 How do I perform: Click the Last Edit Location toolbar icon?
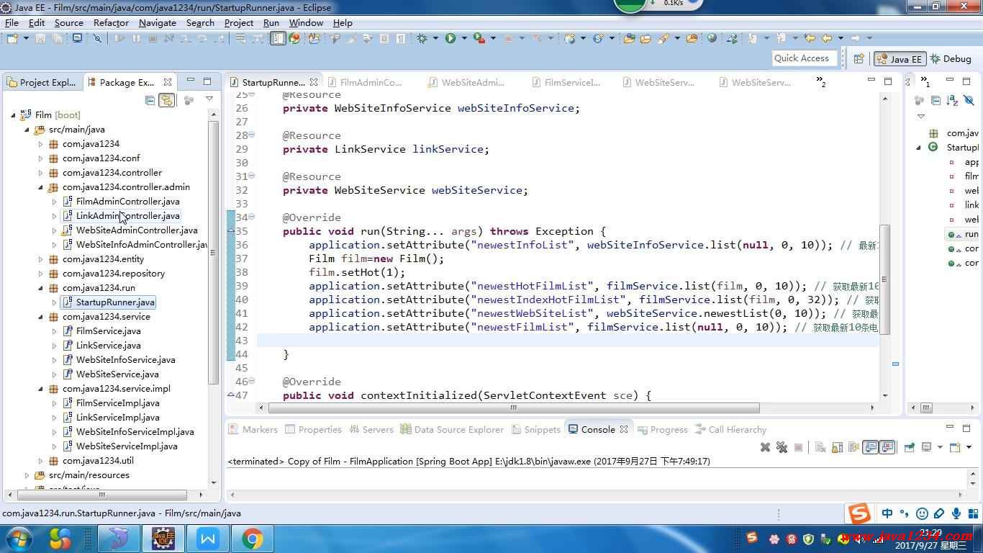[810, 38]
